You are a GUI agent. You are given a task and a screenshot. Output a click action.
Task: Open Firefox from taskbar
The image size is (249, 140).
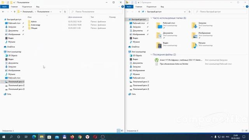(72, 137)
